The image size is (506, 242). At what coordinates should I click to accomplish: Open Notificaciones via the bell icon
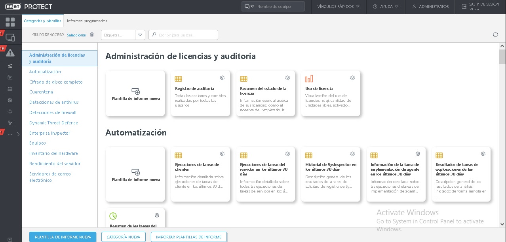tap(11, 111)
